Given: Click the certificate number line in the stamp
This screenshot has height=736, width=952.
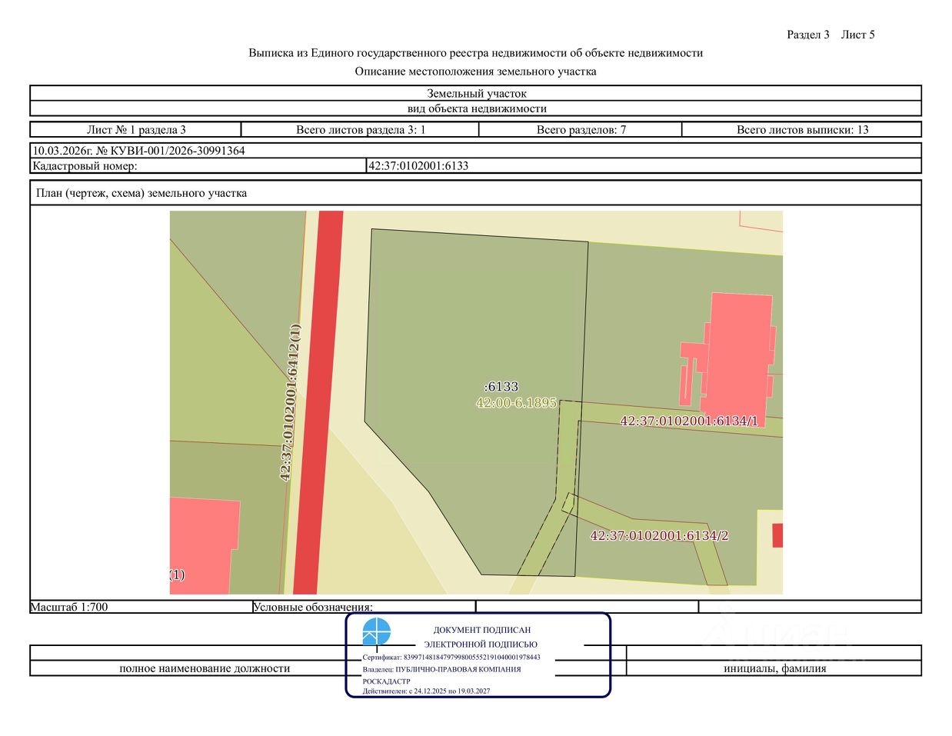Looking at the screenshot, I should point(451,658).
